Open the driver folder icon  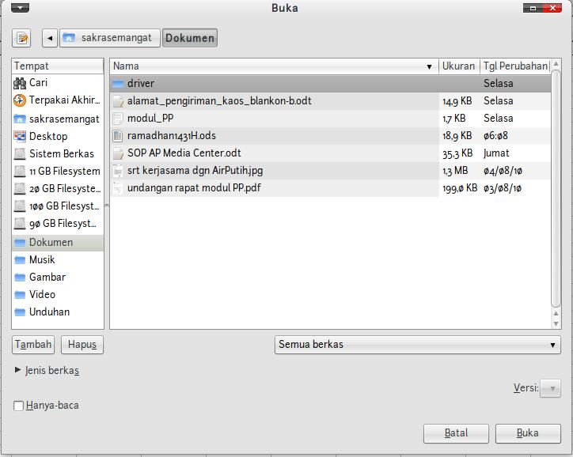118,83
